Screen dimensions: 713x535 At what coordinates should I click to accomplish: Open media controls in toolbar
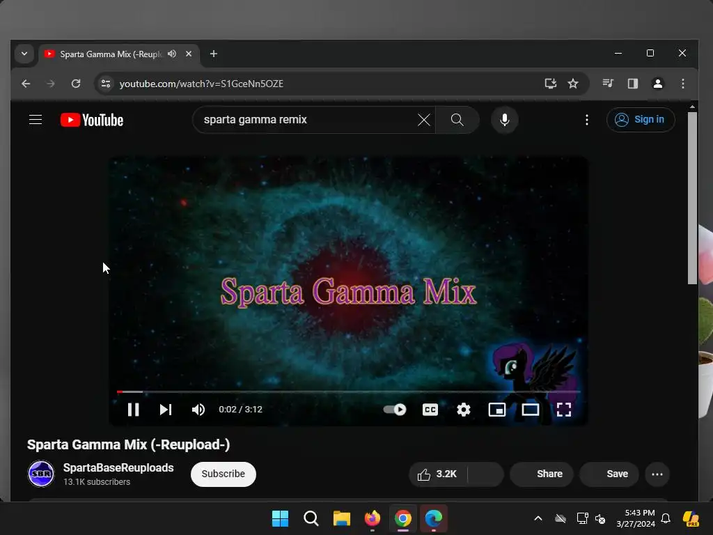(608, 84)
